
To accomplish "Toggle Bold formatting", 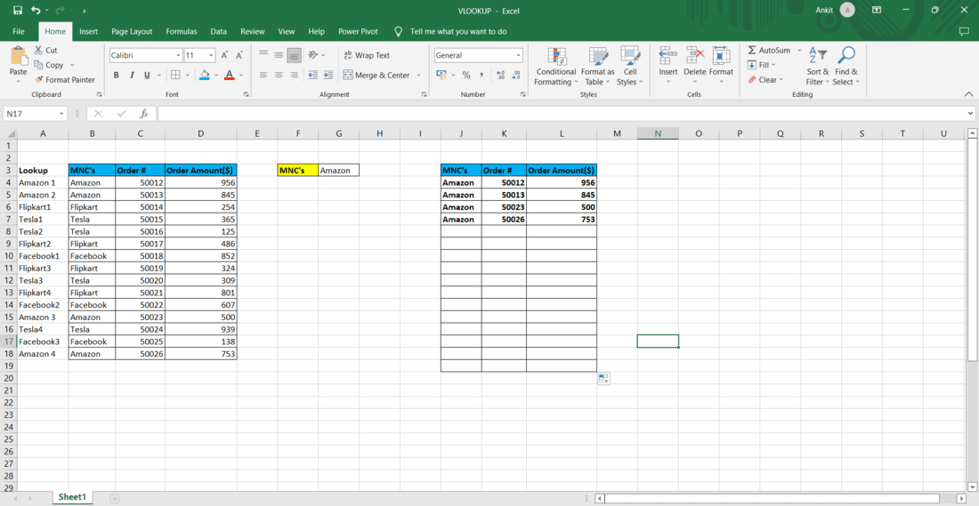I will coord(116,75).
